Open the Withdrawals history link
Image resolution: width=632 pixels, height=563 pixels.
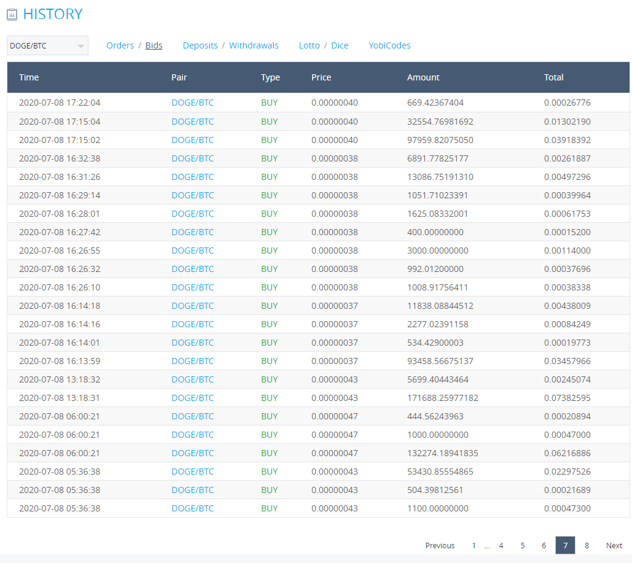[254, 45]
